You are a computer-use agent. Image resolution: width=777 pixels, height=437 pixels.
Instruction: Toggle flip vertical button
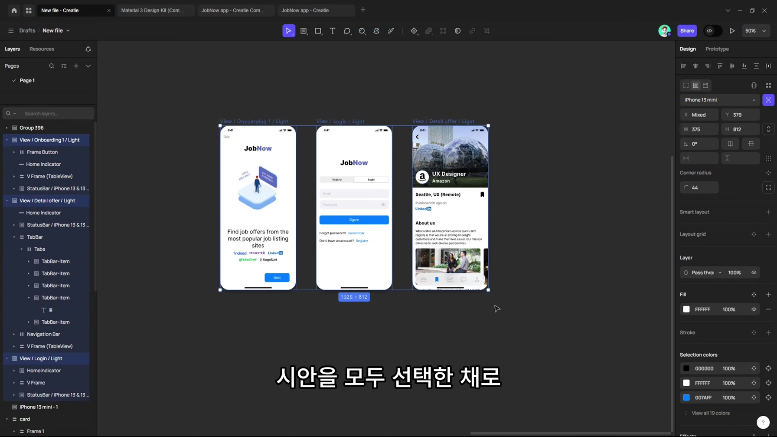[x=751, y=144]
